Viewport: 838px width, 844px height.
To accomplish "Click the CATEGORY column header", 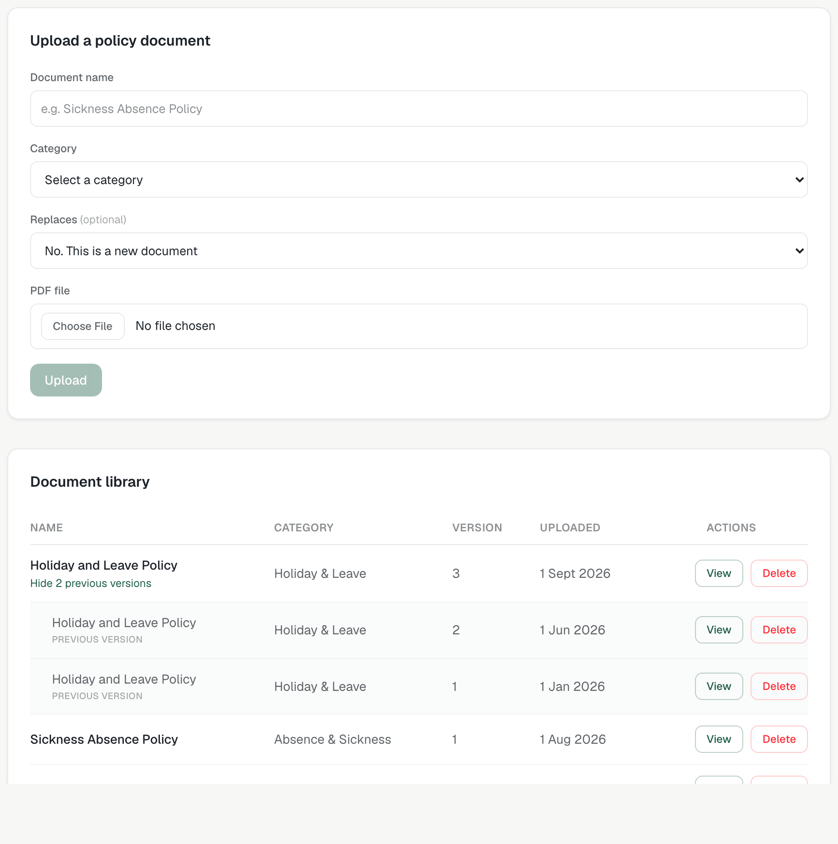I will (304, 528).
